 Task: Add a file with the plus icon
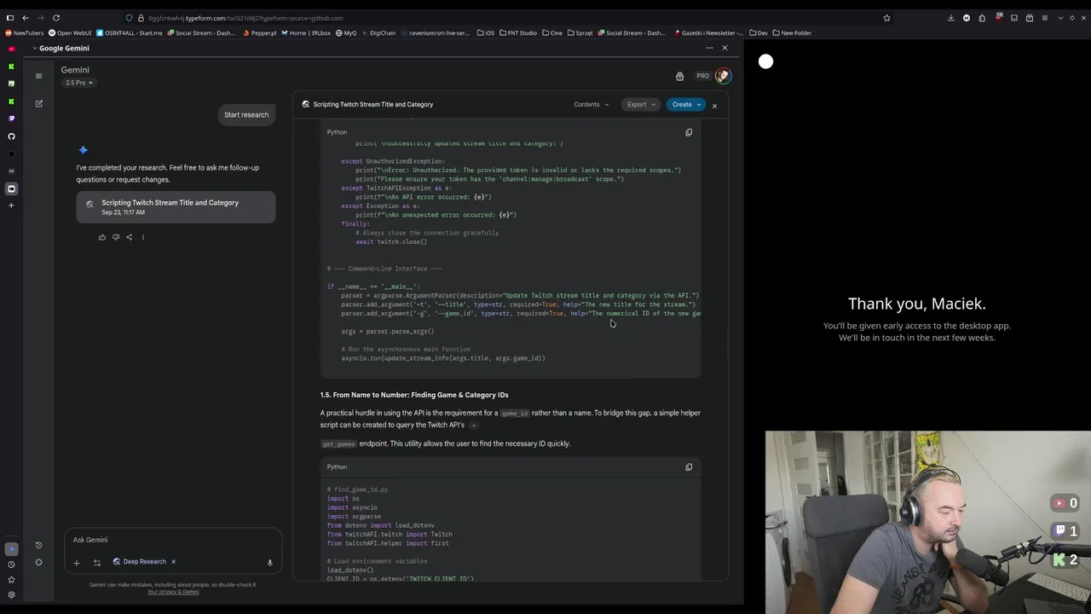click(76, 562)
